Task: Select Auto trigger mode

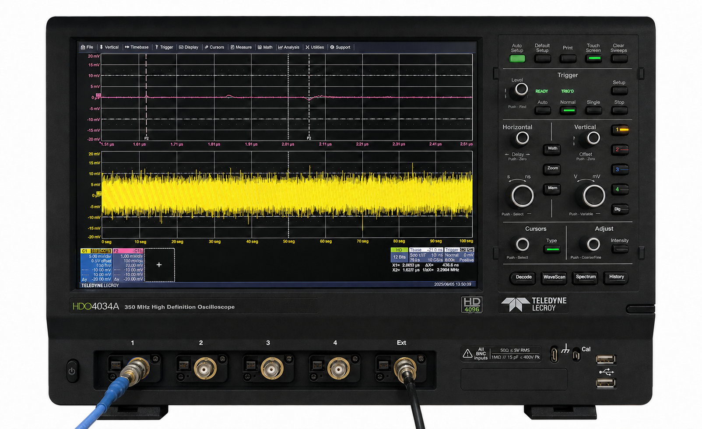Action: [543, 110]
